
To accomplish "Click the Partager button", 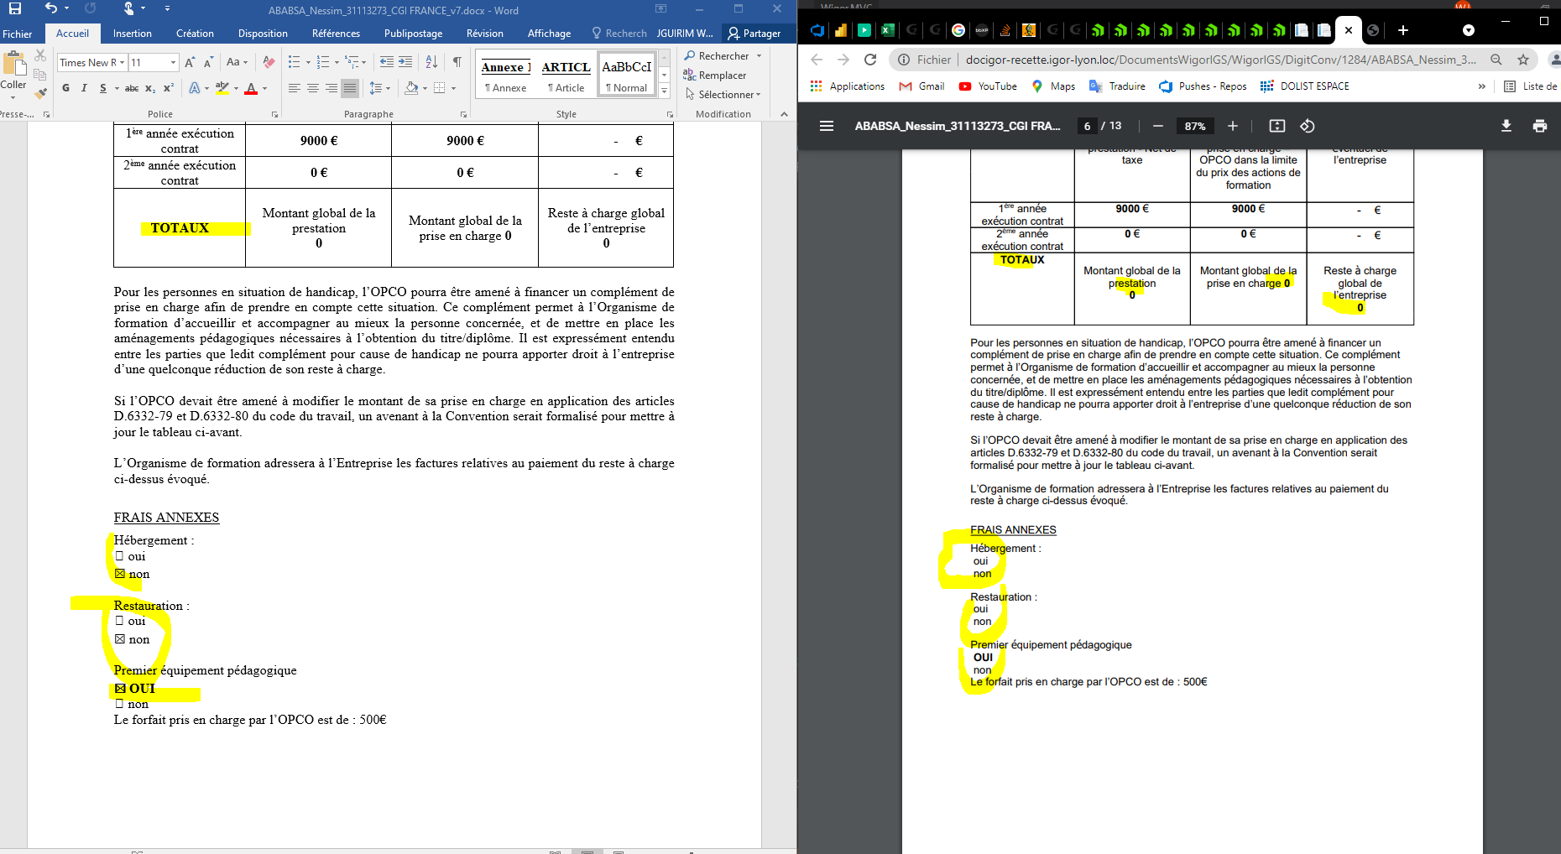I will click(754, 34).
